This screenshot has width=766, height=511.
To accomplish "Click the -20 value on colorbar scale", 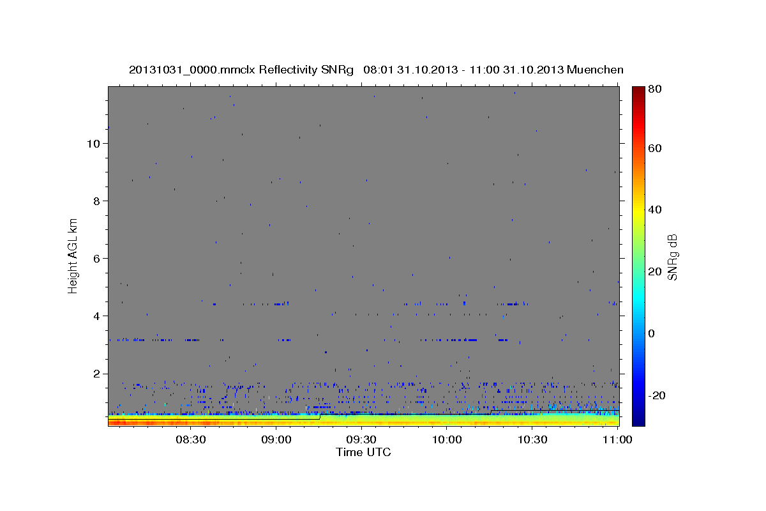I will point(658,395).
